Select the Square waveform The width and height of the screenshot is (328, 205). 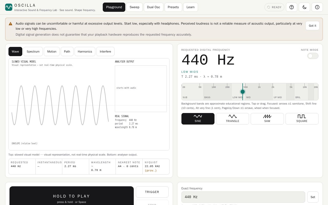pos(302,119)
